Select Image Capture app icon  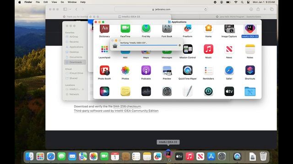pos(229,29)
